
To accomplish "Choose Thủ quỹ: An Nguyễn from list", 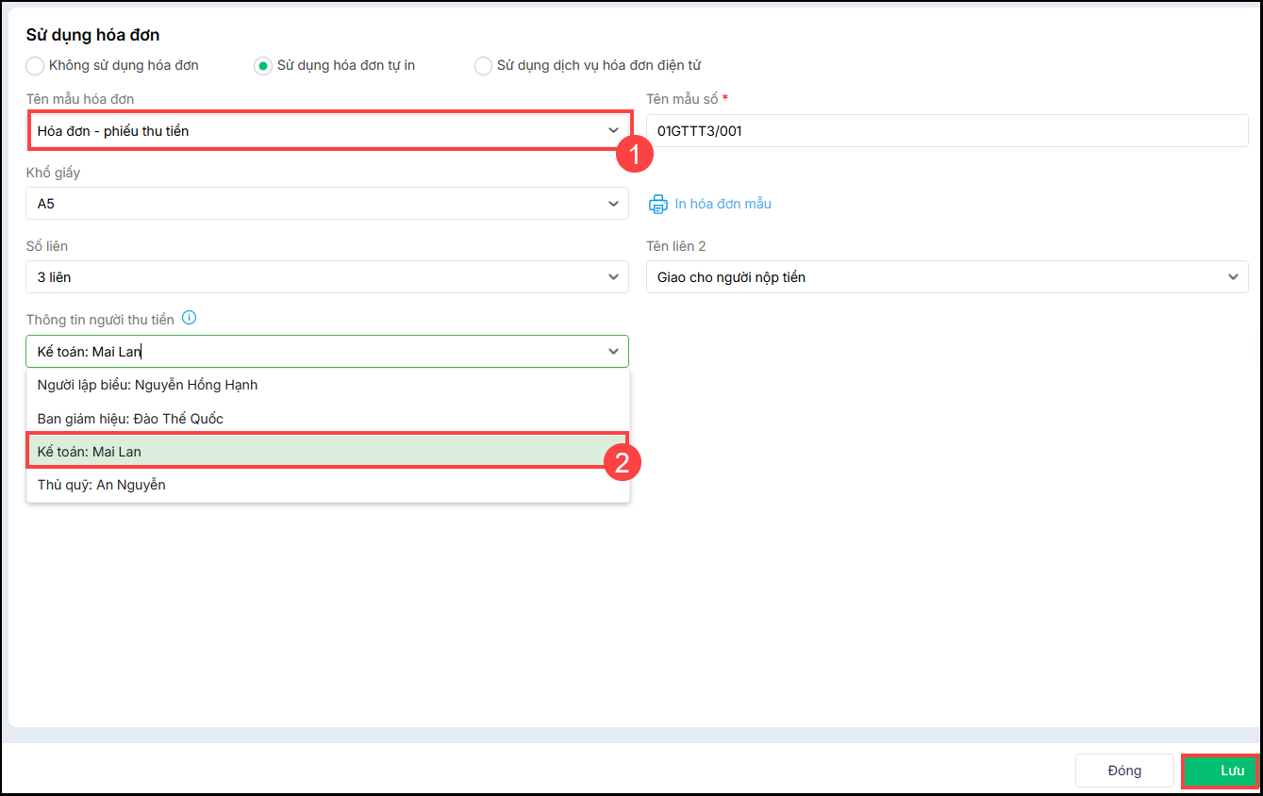I will [102, 485].
